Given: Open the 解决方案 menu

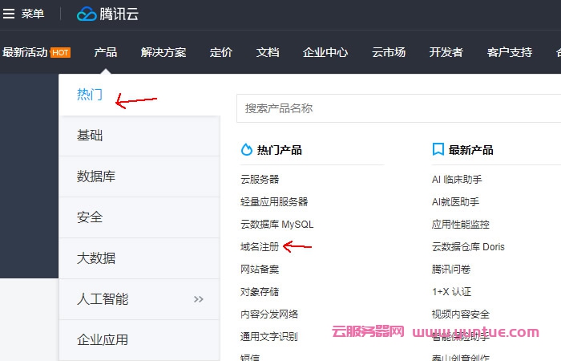Looking at the screenshot, I should tap(163, 52).
